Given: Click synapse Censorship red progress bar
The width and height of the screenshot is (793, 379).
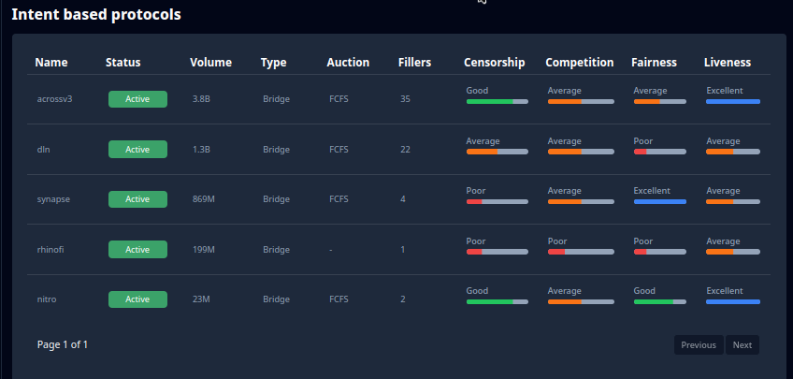Looking at the screenshot, I should click(497, 202).
